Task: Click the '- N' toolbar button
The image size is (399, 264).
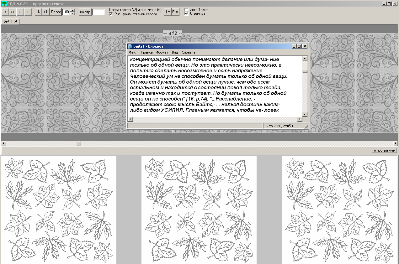Action: pos(38,12)
